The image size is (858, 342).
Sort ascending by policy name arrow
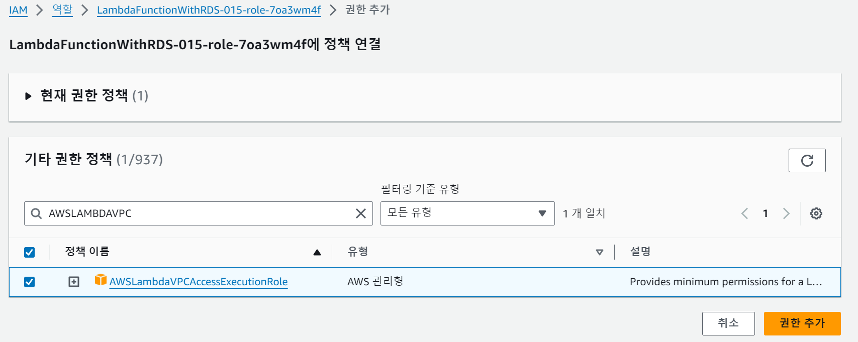317,252
